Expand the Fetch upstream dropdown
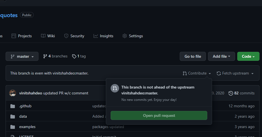 tap(235, 73)
